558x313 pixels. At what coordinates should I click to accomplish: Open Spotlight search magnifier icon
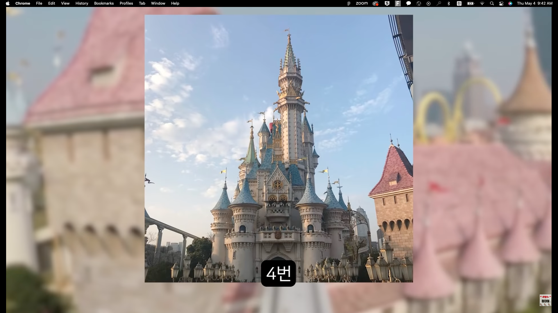[x=492, y=3]
